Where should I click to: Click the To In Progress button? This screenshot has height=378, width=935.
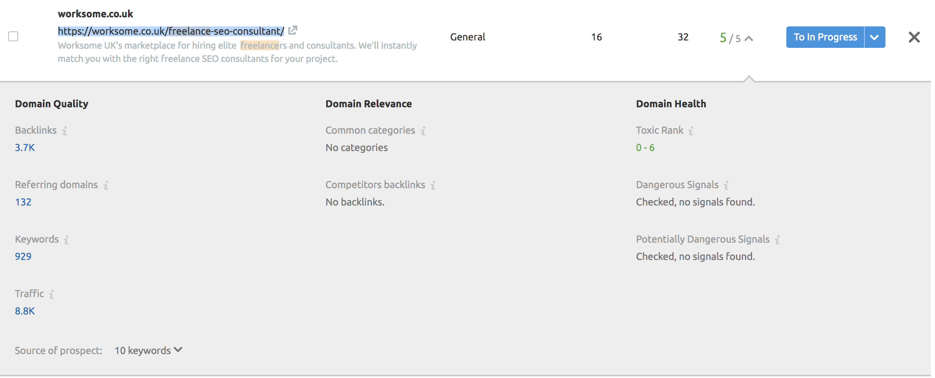pyautogui.click(x=825, y=37)
